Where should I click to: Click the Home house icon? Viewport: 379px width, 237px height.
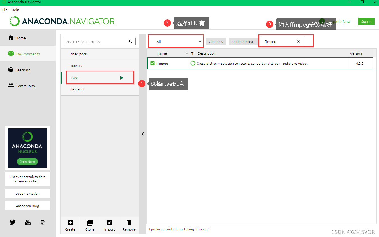click(11, 37)
